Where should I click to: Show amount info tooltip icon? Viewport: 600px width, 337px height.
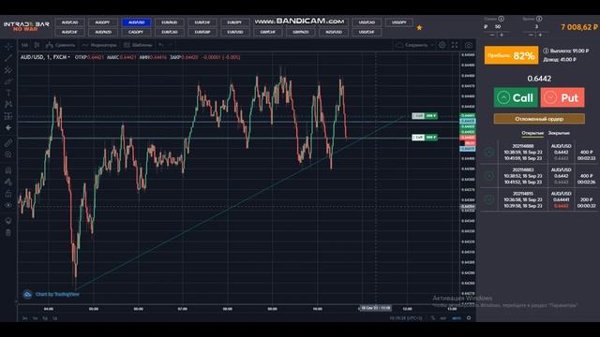(501, 19)
